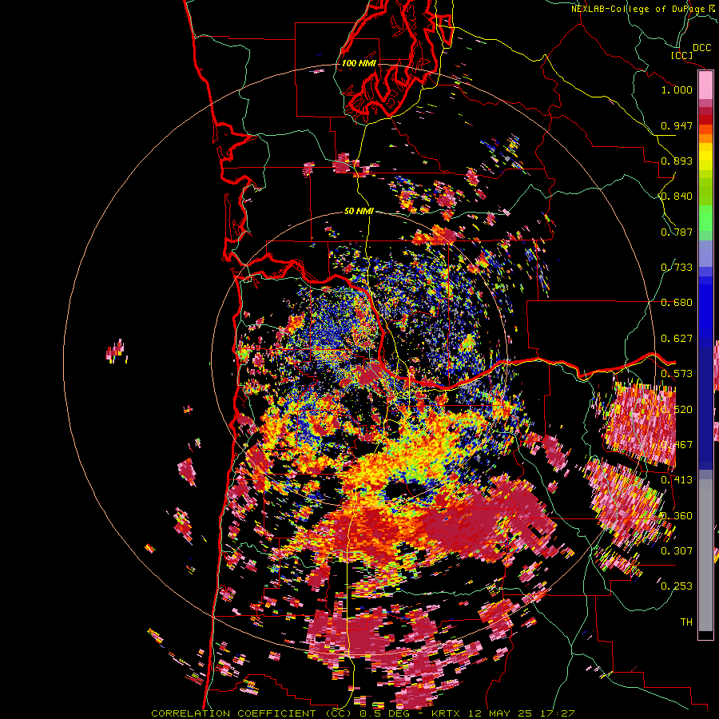This screenshot has height=719, width=719.
Task: Click the 0.573 scale value
Action: [x=677, y=374]
